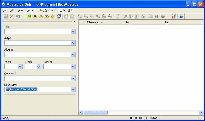Click Change directory folder with green check
This screenshot has width=205, height=121.
[x=28, y=16]
